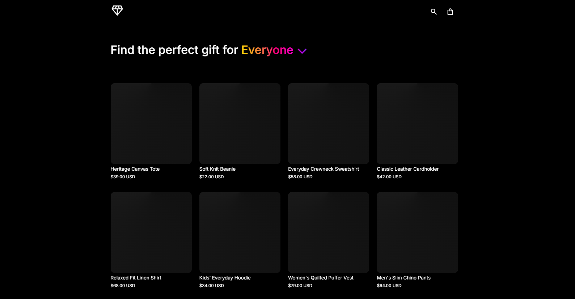This screenshot has height=299, width=575.
Task: Open Heritage Canvas Tote product image
Action: 151,124
